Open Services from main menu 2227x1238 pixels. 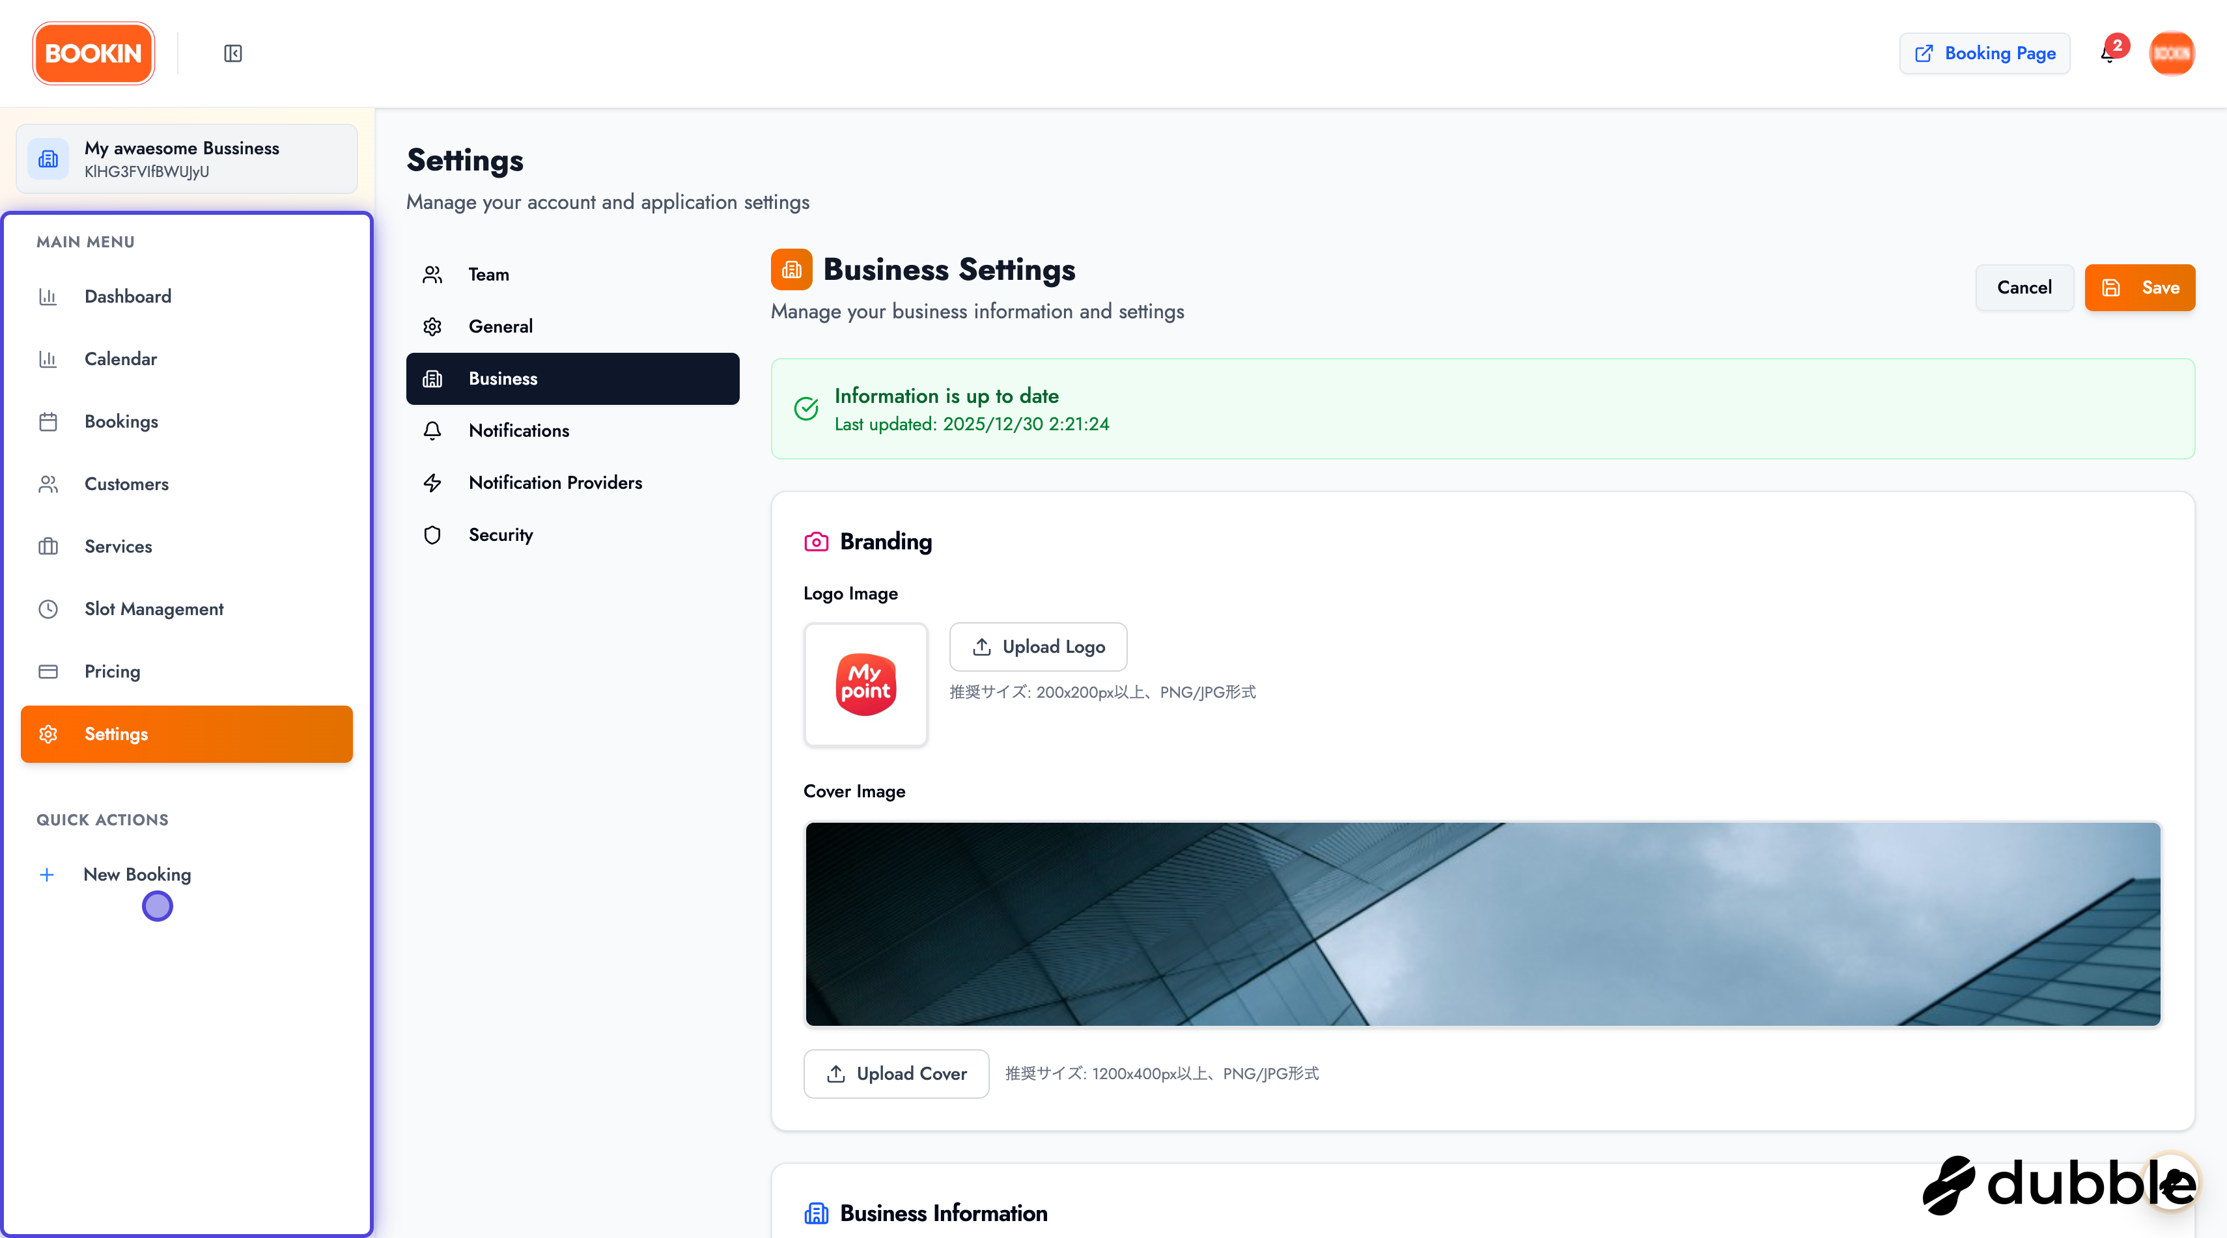coord(119,547)
